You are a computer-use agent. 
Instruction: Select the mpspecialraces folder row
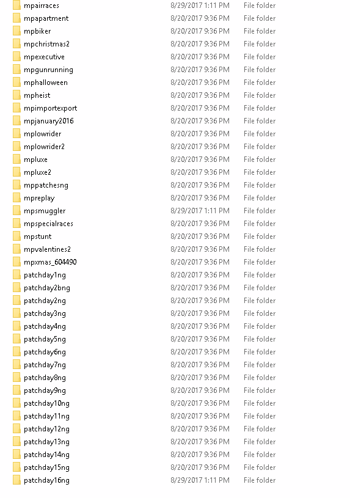(145, 224)
